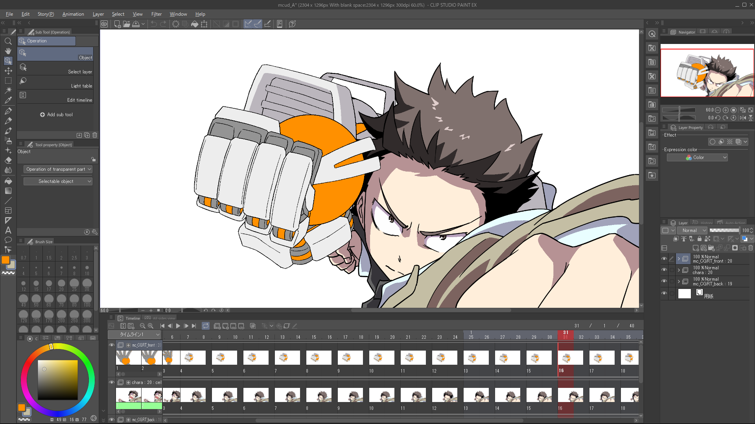Open the Operation of transparent part dropdown
Viewport: 755px width, 424px height.
click(x=57, y=169)
